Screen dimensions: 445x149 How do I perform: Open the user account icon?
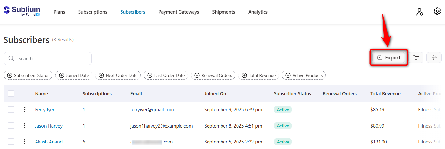[420, 12]
